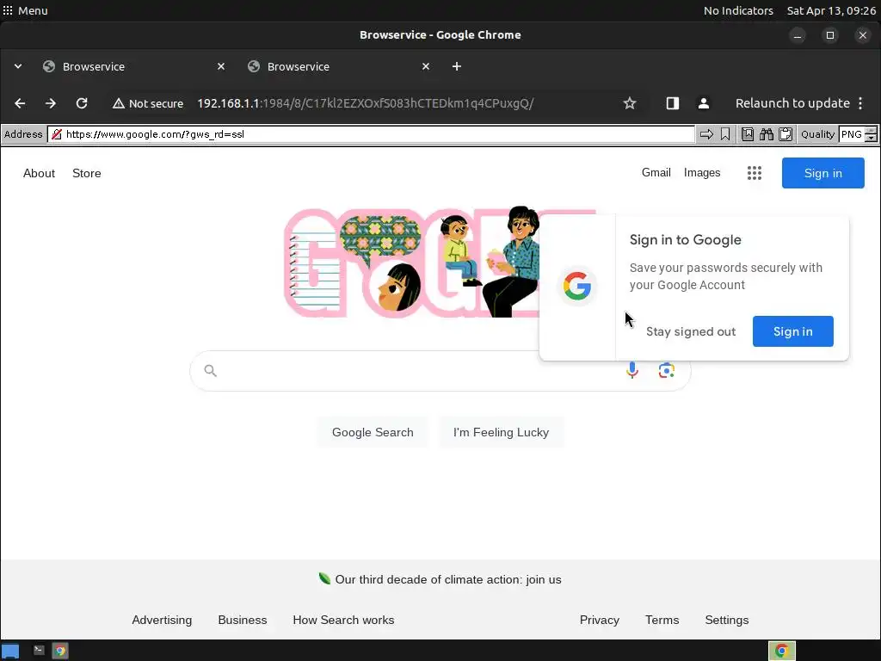Go back using Chrome's back arrow
This screenshot has width=881, height=661.
[x=20, y=103]
